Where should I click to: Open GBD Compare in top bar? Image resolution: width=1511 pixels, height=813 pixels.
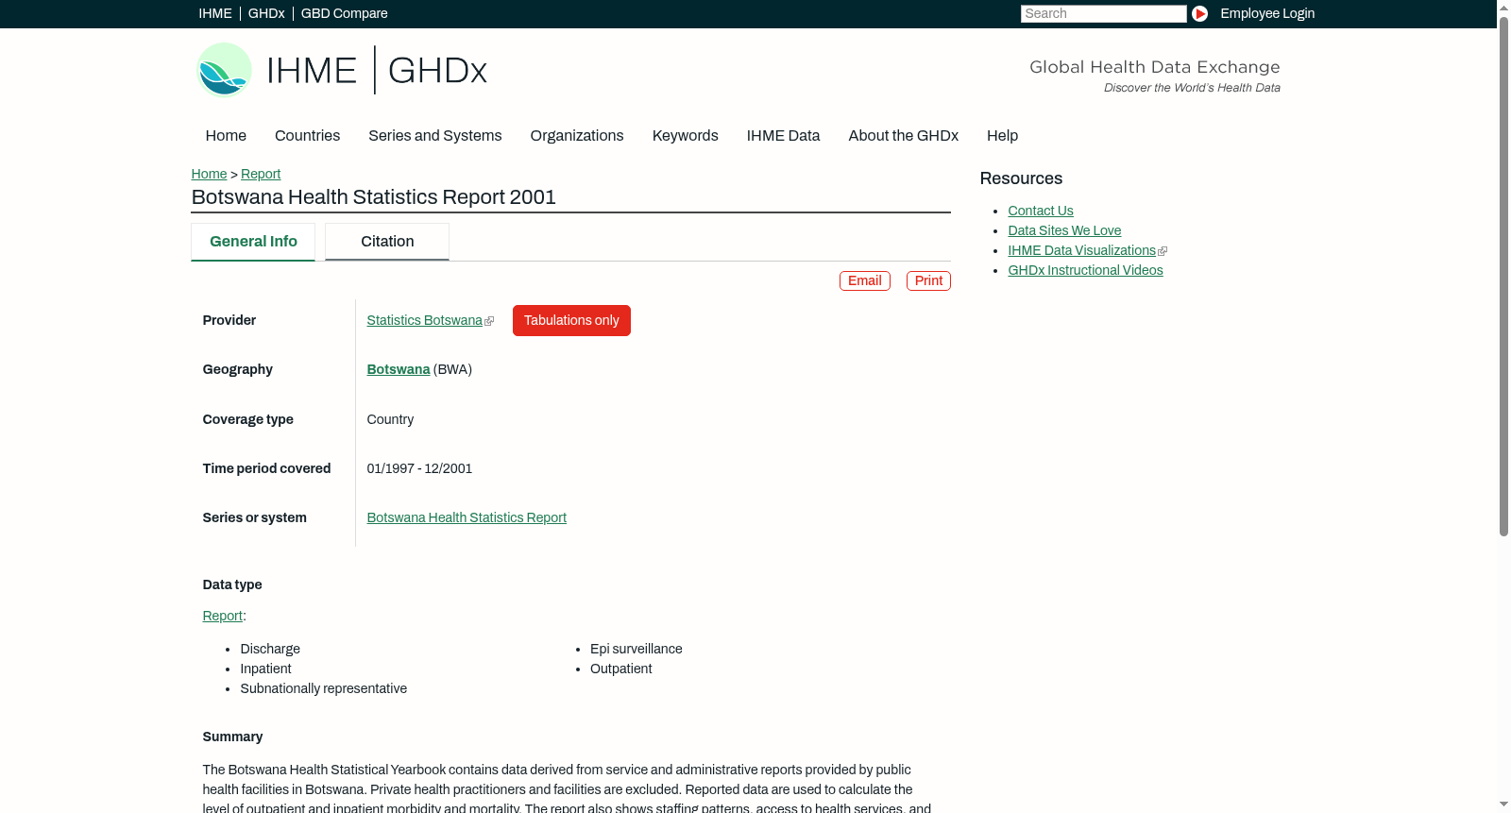pos(344,13)
